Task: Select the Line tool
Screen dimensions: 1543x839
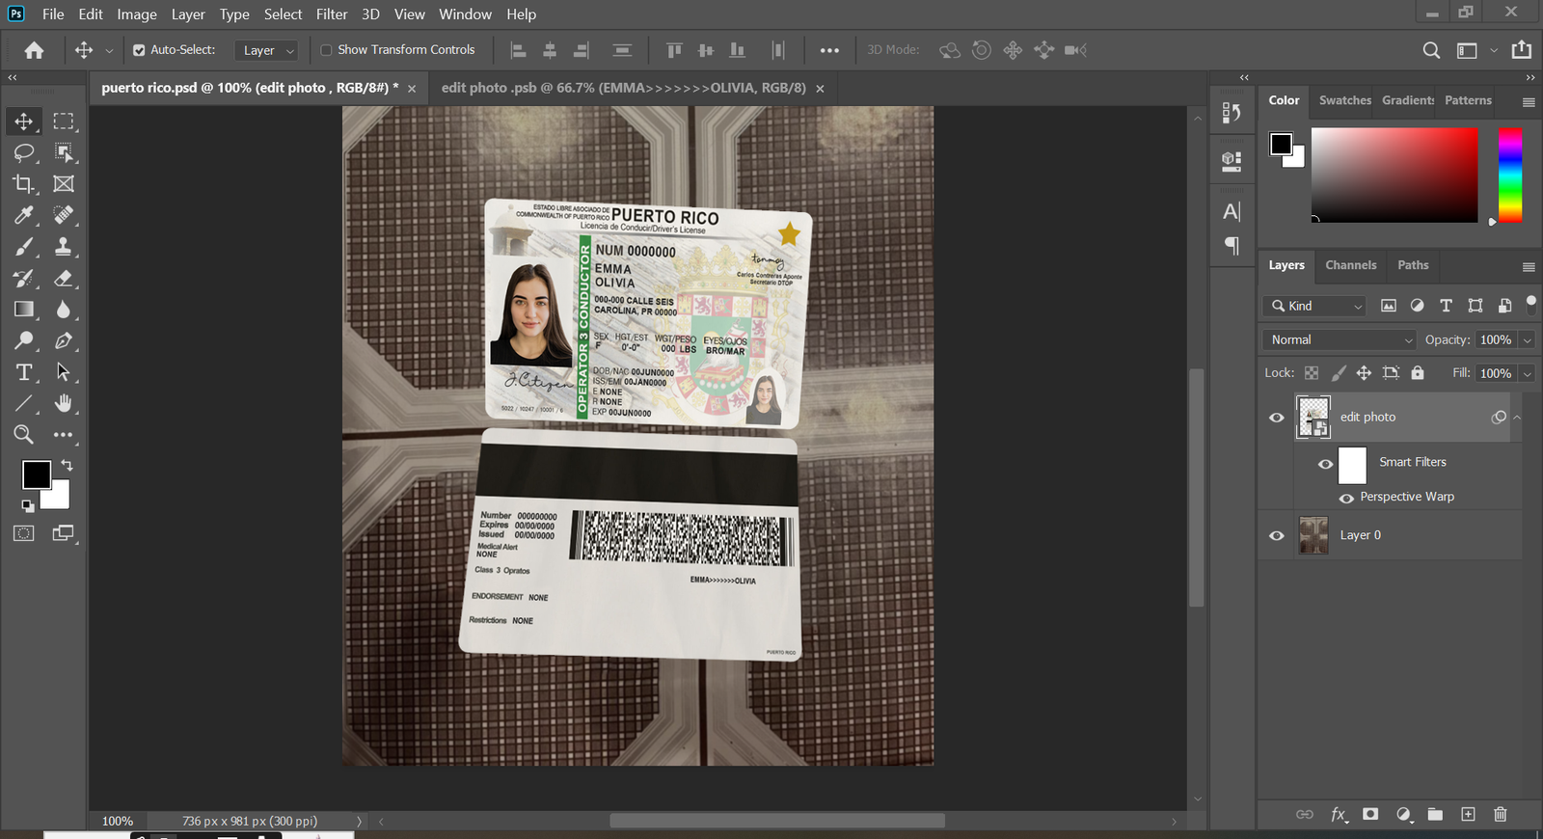Action: click(23, 403)
